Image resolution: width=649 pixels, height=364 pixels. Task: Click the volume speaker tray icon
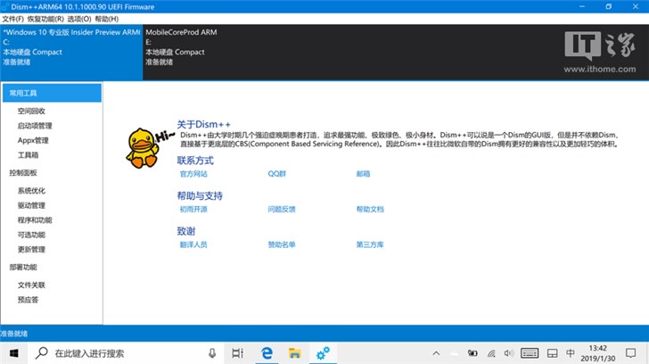509,353
